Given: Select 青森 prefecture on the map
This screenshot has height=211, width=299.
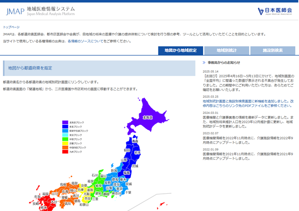Looking at the screenshot, I should [135, 141].
